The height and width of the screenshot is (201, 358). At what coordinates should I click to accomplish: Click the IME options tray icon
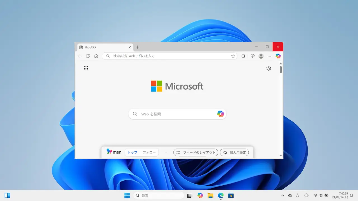pyautogui.click(x=306, y=195)
